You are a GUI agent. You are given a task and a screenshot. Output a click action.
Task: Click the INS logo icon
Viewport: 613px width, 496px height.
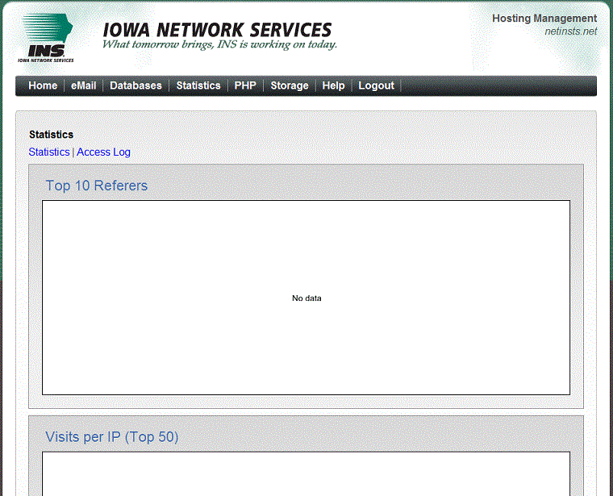46,38
